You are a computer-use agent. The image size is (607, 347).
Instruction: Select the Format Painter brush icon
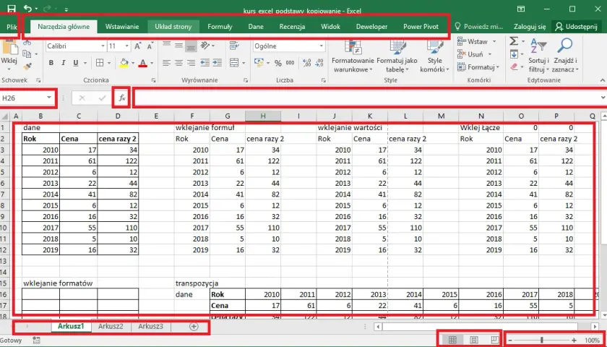point(27,67)
